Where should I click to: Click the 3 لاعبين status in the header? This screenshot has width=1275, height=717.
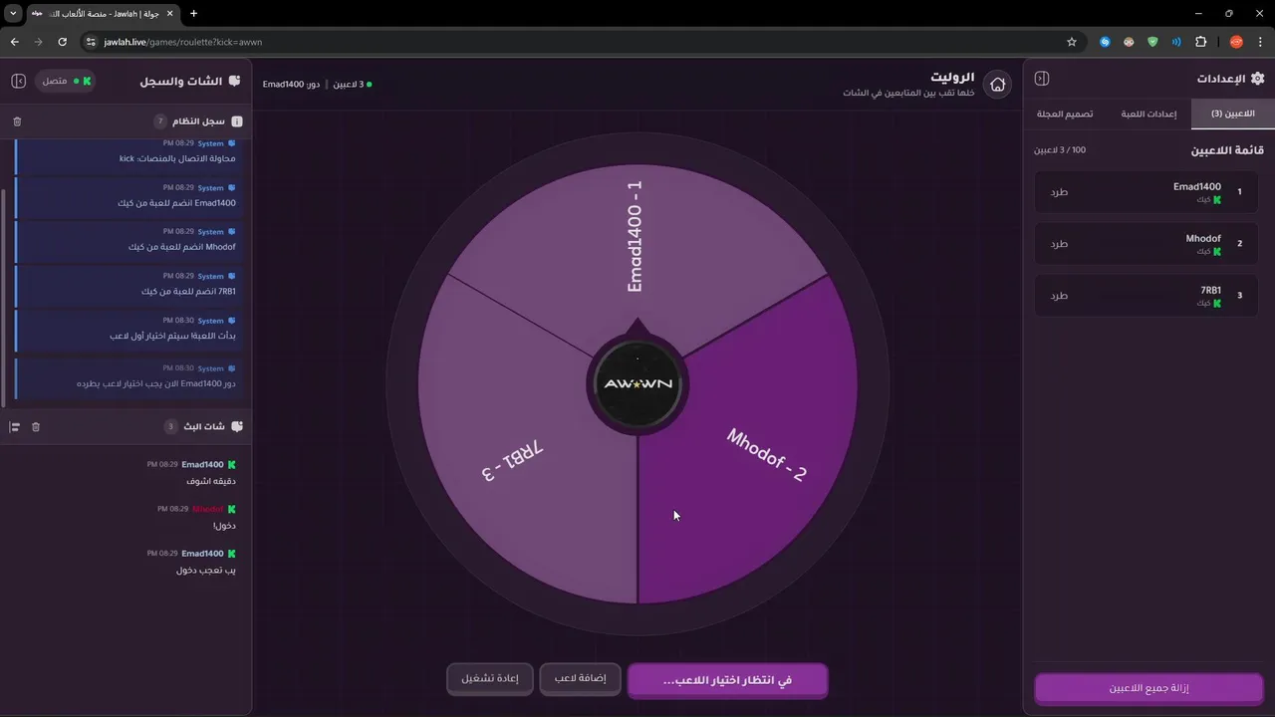coord(352,85)
